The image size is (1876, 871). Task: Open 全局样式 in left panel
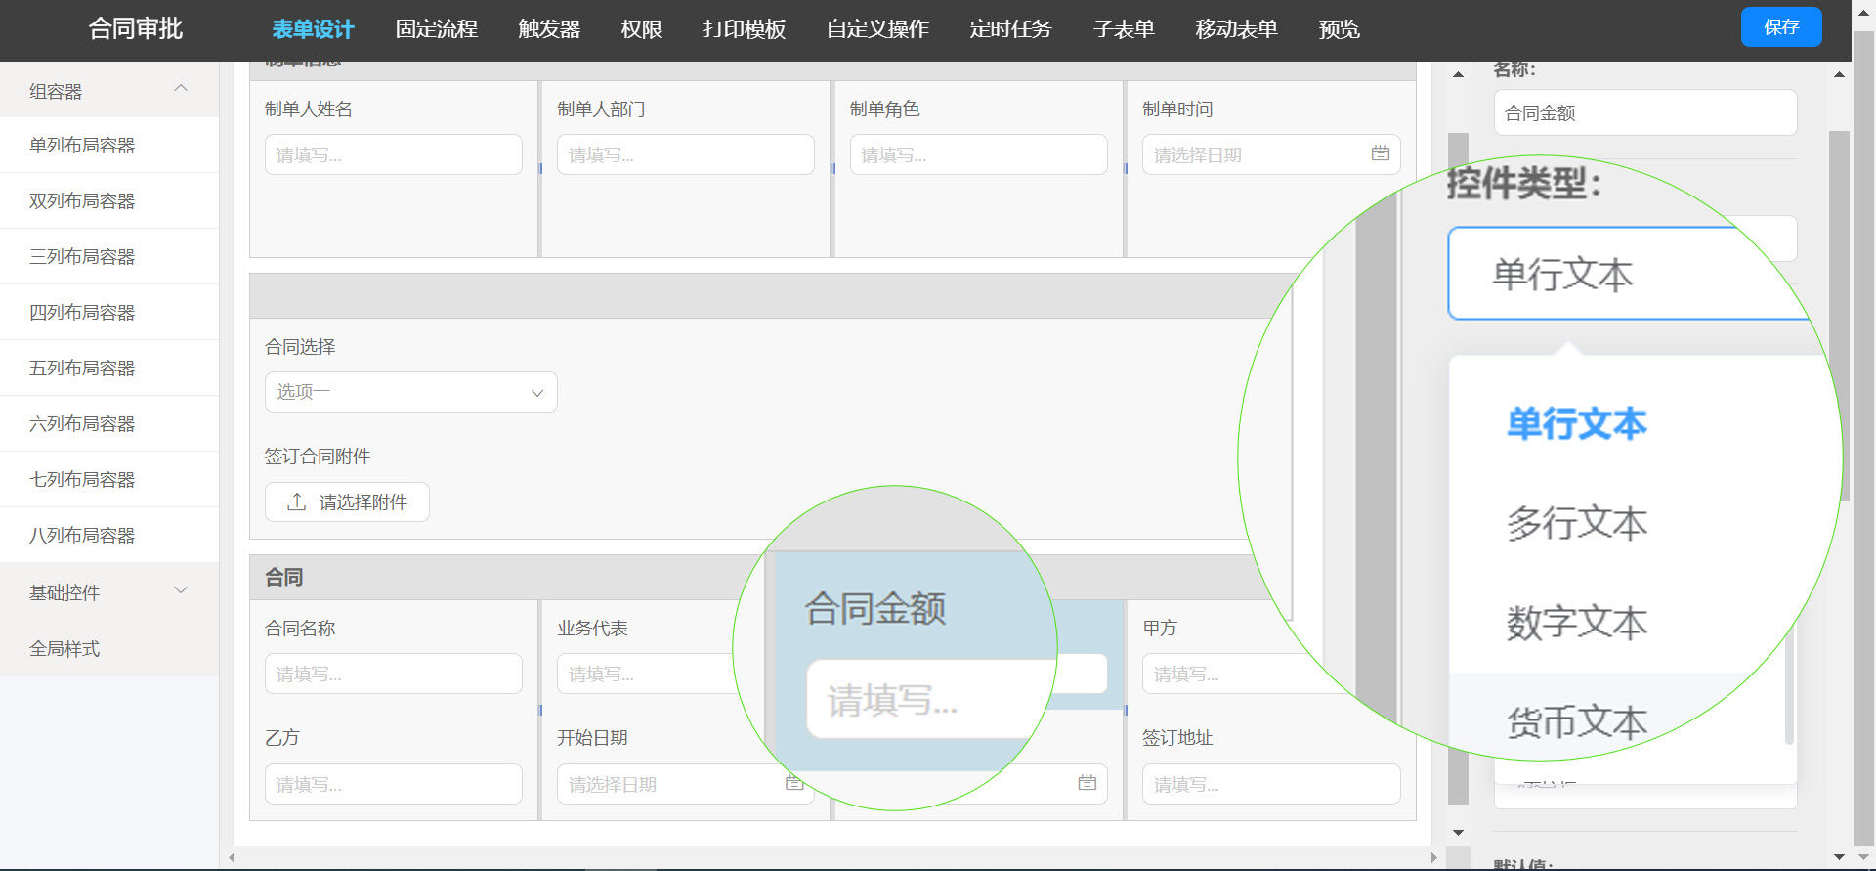coord(64,648)
